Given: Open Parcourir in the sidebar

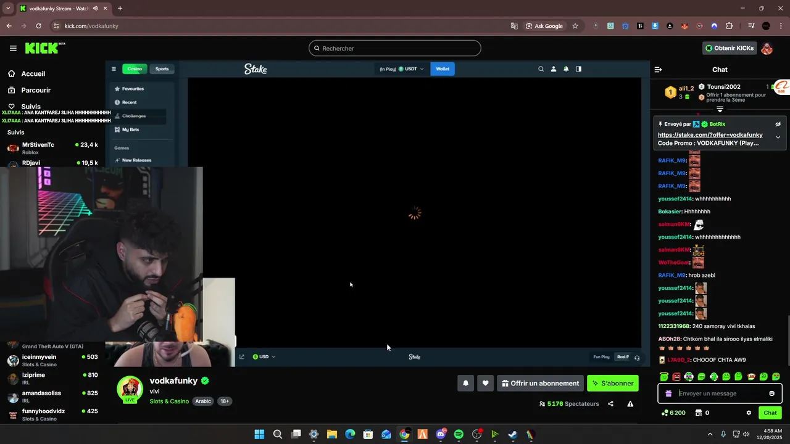Looking at the screenshot, I should click(x=29, y=90).
